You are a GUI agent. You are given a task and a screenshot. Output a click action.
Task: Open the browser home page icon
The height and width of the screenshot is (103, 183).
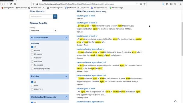15,4
